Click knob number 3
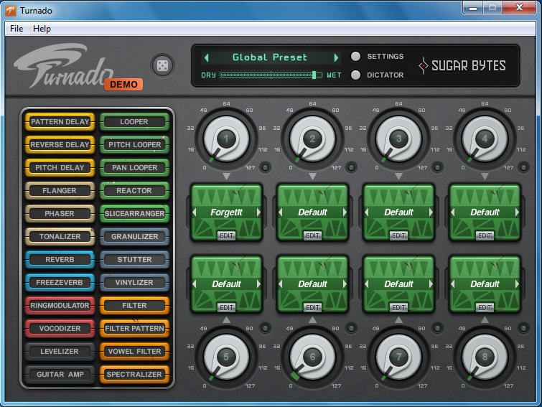 point(398,139)
